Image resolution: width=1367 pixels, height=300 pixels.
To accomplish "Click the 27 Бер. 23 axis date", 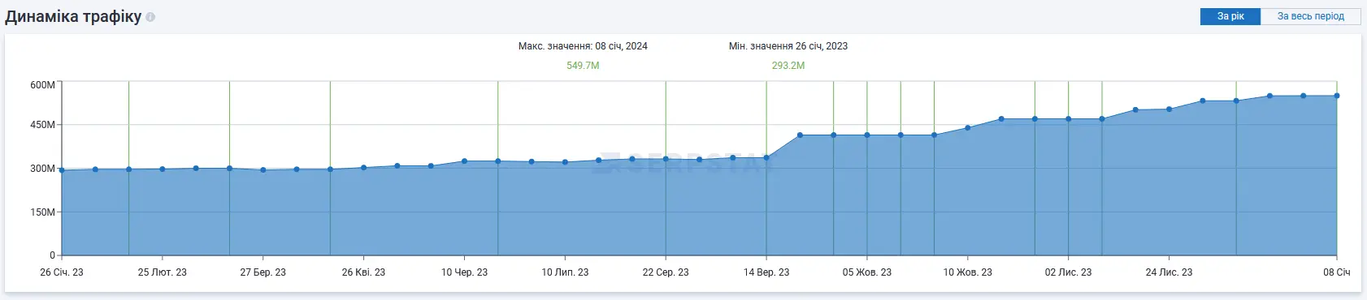I will tap(263, 272).
